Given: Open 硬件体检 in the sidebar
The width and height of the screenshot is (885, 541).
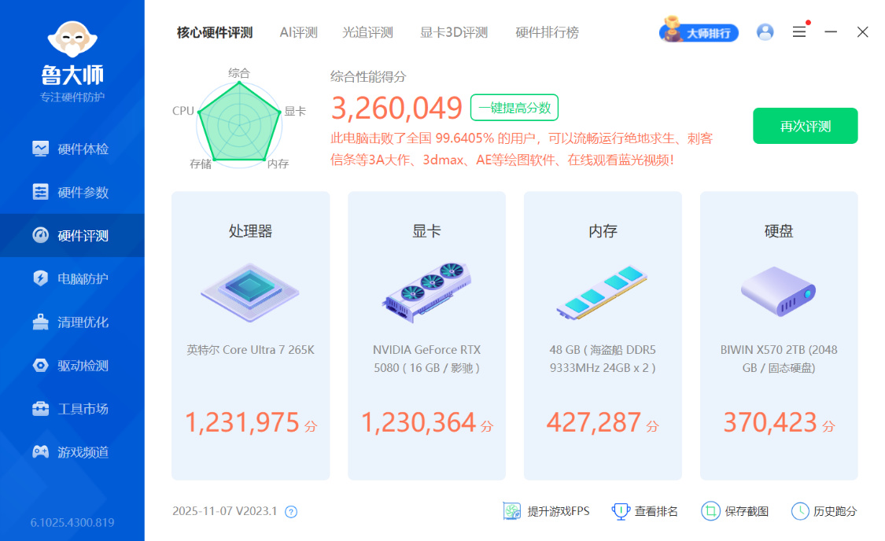Looking at the screenshot, I should point(72,149).
